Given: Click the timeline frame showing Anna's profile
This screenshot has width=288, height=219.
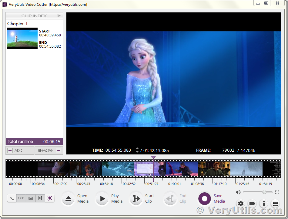Looking at the screenshot, I should [54, 169].
